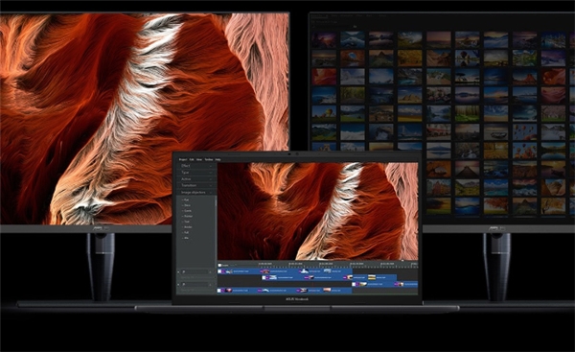The image size is (575, 352).
Task: Expand the Type panel dropdown
Action: 196,173
